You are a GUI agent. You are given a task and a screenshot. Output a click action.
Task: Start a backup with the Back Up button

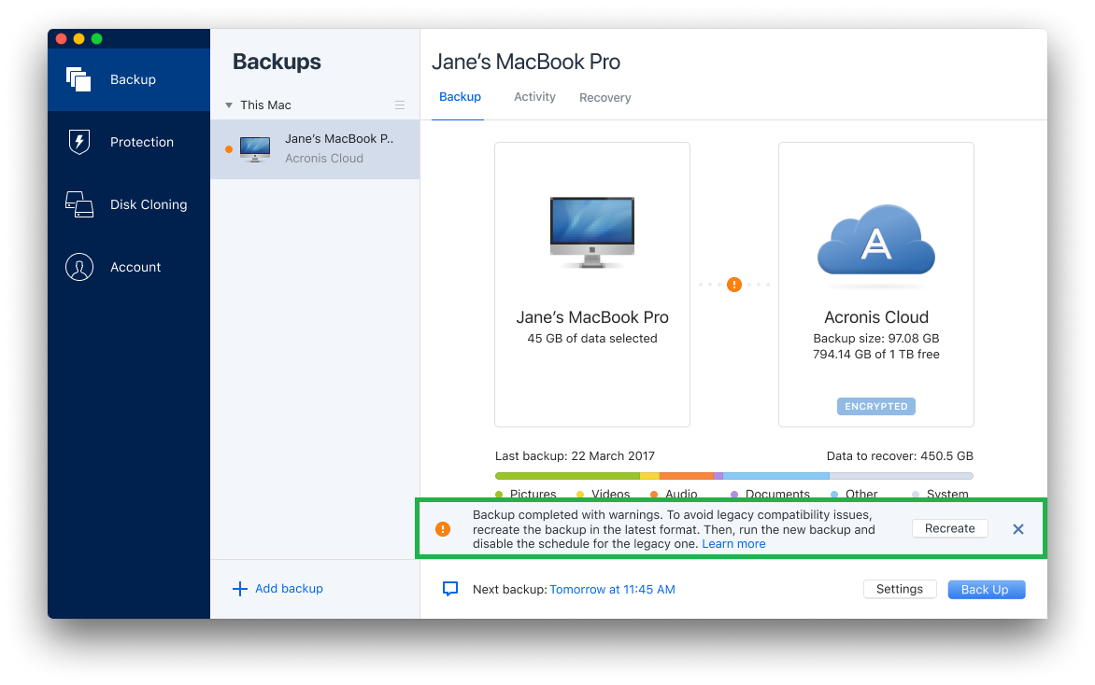pos(986,589)
